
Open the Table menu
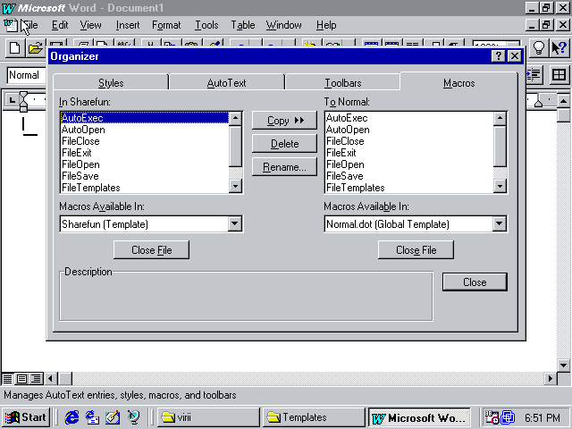pos(242,25)
